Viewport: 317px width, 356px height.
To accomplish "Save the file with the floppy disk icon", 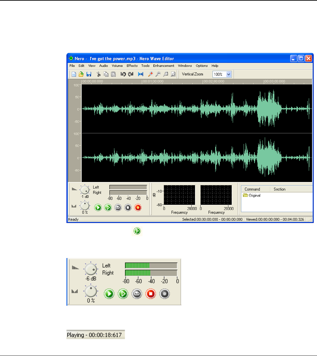I will click(x=89, y=74).
